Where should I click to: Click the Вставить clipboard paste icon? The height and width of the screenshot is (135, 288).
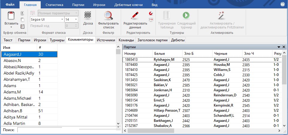click(x=11, y=16)
